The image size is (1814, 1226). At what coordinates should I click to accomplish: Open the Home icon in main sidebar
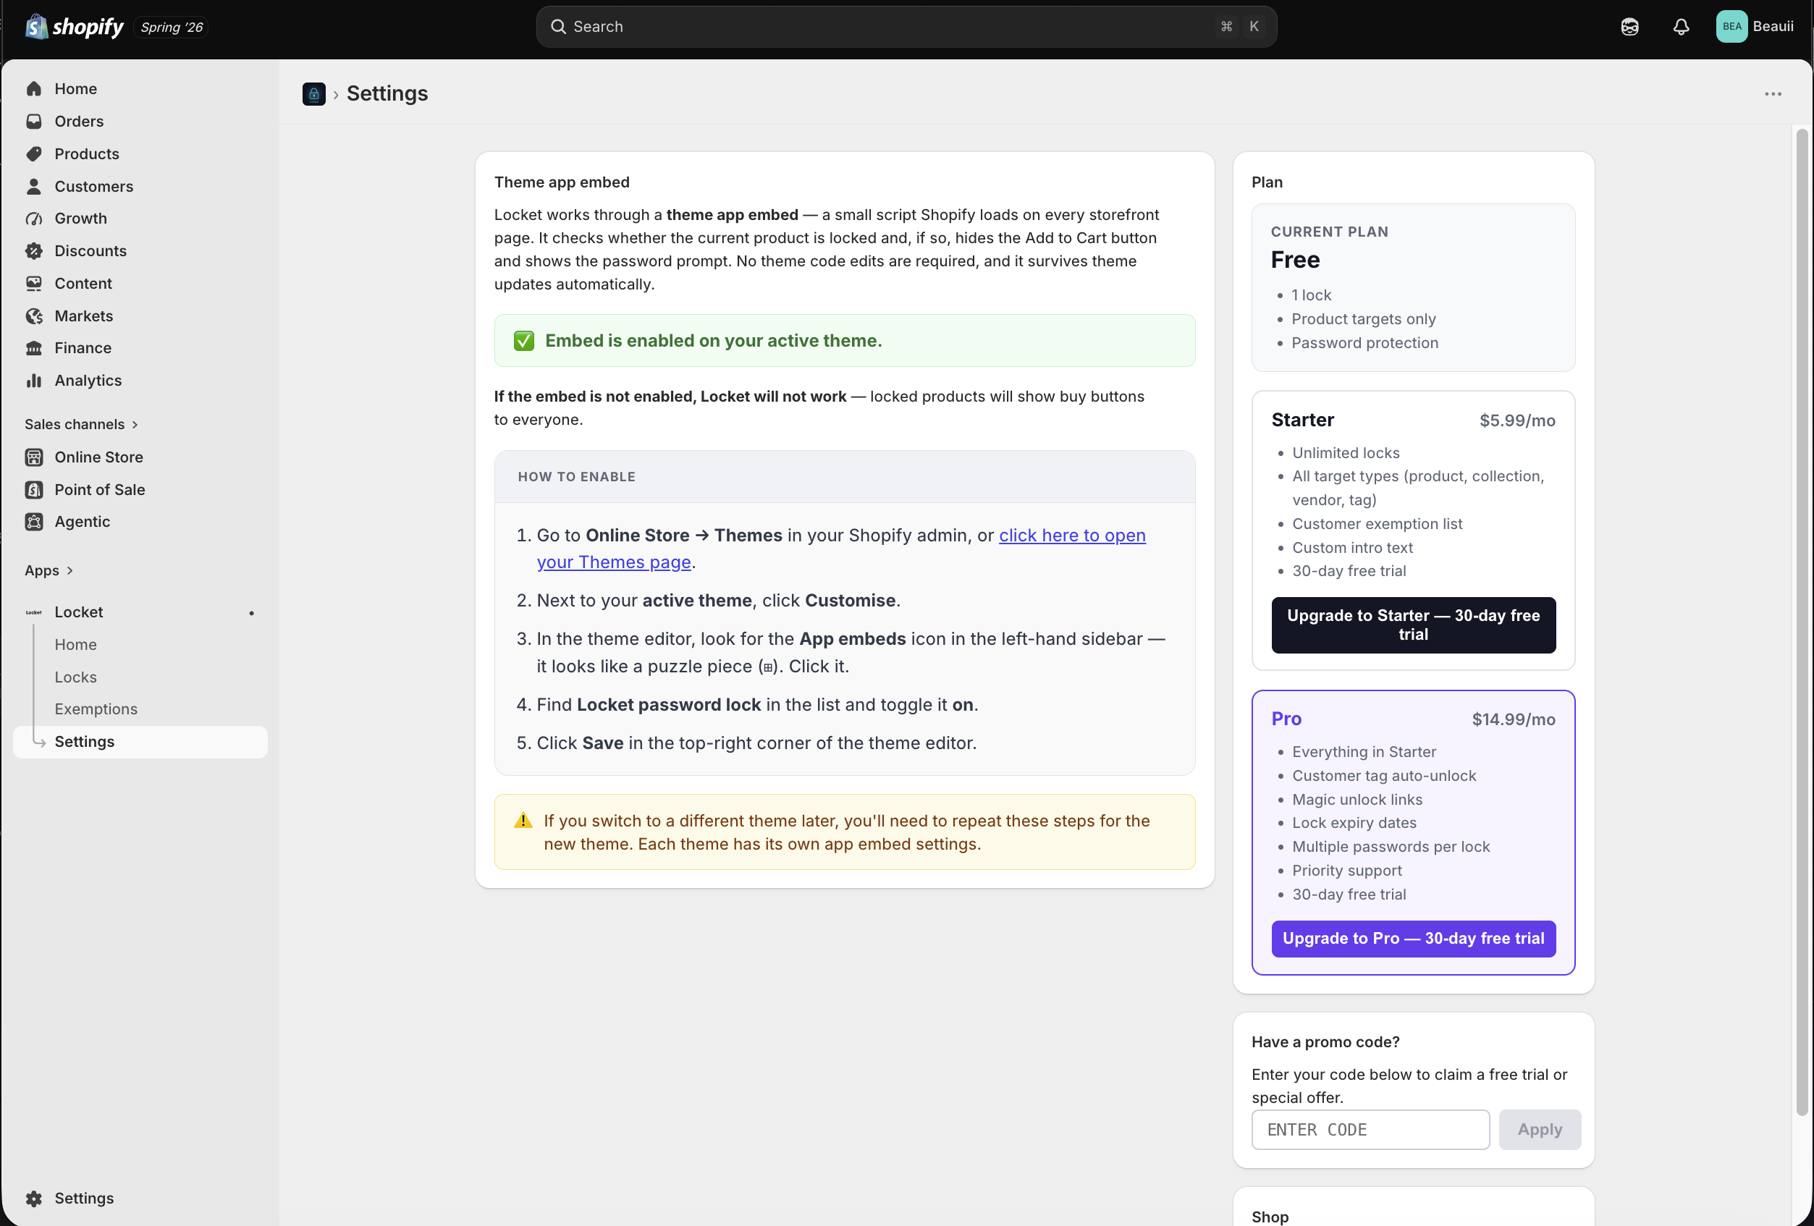pos(33,89)
